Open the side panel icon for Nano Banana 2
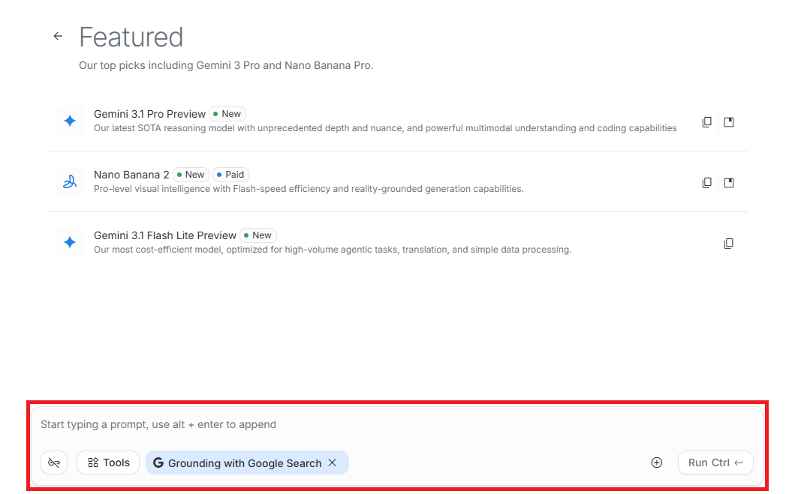 (x=729, y=183)
